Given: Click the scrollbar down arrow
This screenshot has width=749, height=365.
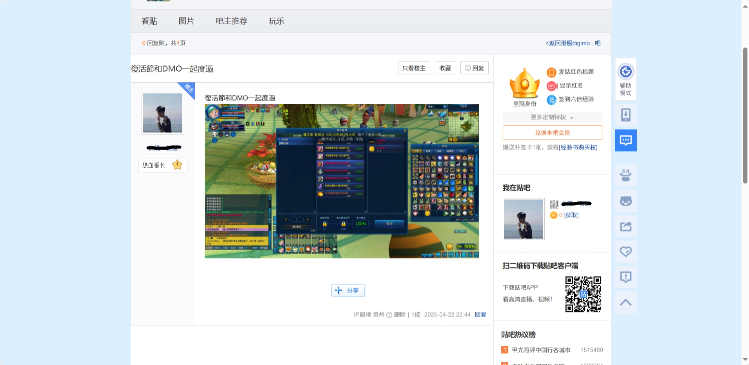Looking at the screenshot, I should 745,360.
